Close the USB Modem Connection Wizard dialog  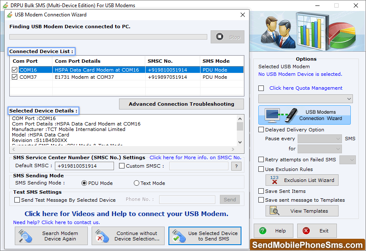coord(242,15)
